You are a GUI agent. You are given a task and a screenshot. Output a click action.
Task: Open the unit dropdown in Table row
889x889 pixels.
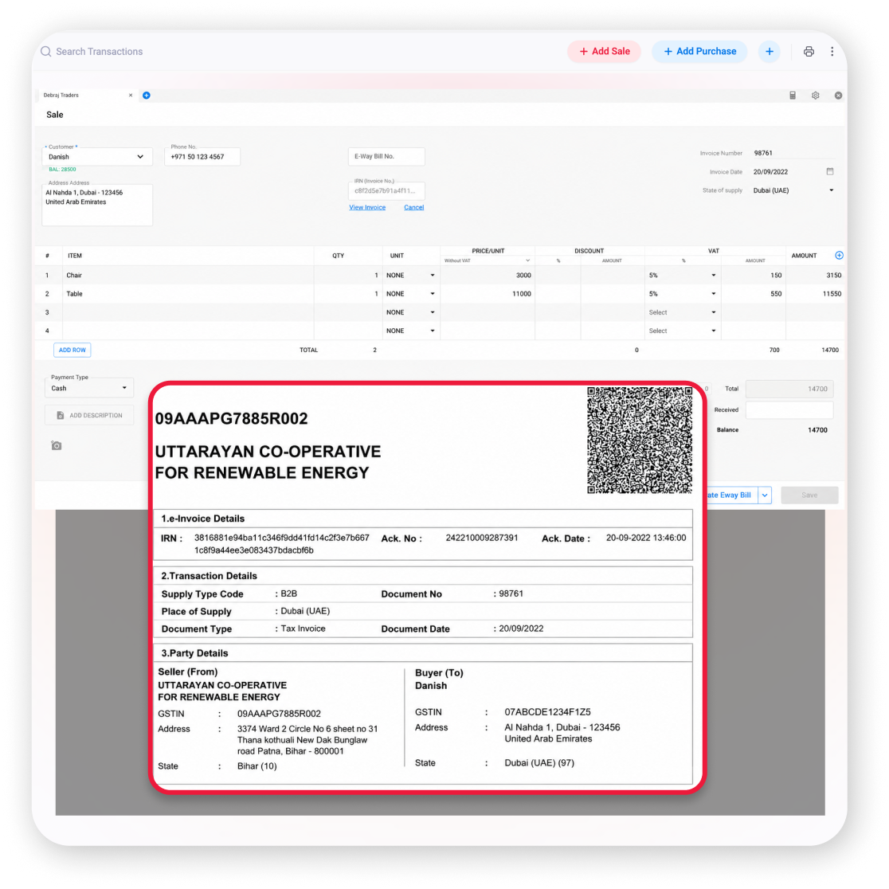pyautogui.click(x=410, y=294)
